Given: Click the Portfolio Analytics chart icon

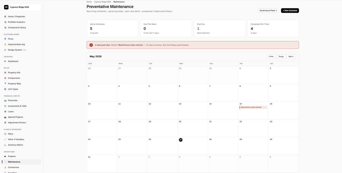Looking at the screenshot, I should [x=5, y=22].
